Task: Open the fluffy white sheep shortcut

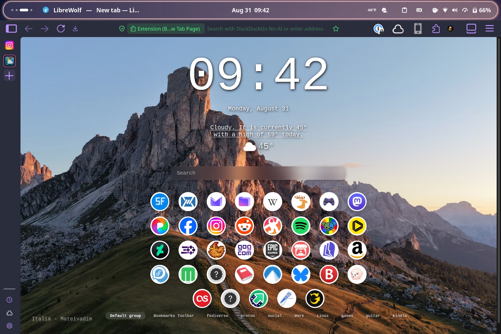Action: 357,275
